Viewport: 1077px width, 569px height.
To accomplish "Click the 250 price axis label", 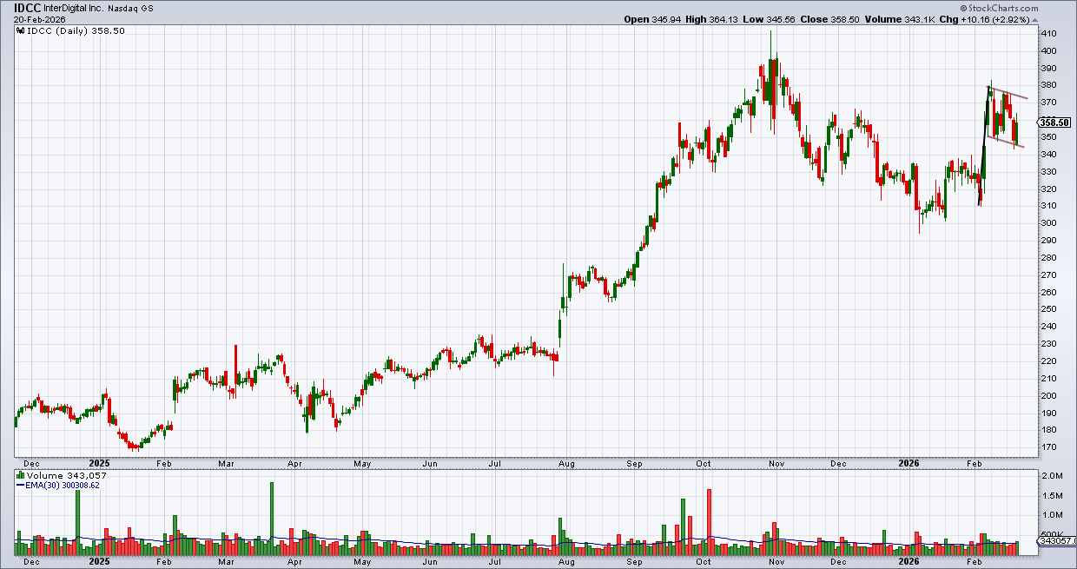I will (x=1048, y=309).
